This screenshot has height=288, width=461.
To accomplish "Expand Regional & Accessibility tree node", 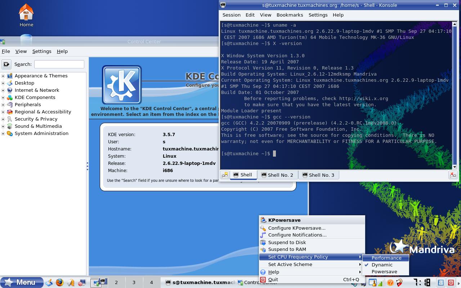I will [x=3, y=112].
